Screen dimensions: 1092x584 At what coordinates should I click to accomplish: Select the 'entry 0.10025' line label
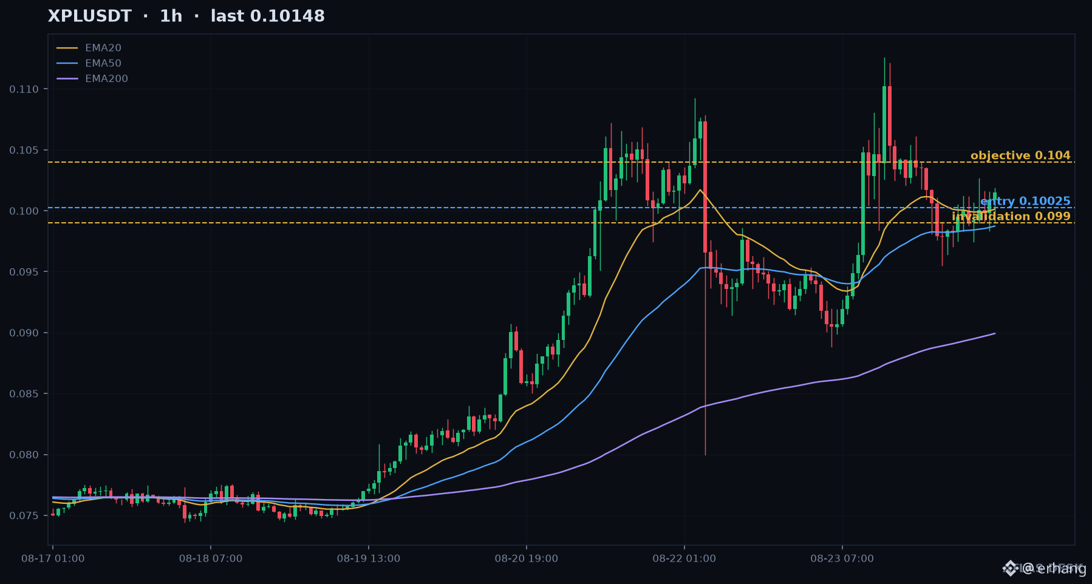pos(1025,201)
